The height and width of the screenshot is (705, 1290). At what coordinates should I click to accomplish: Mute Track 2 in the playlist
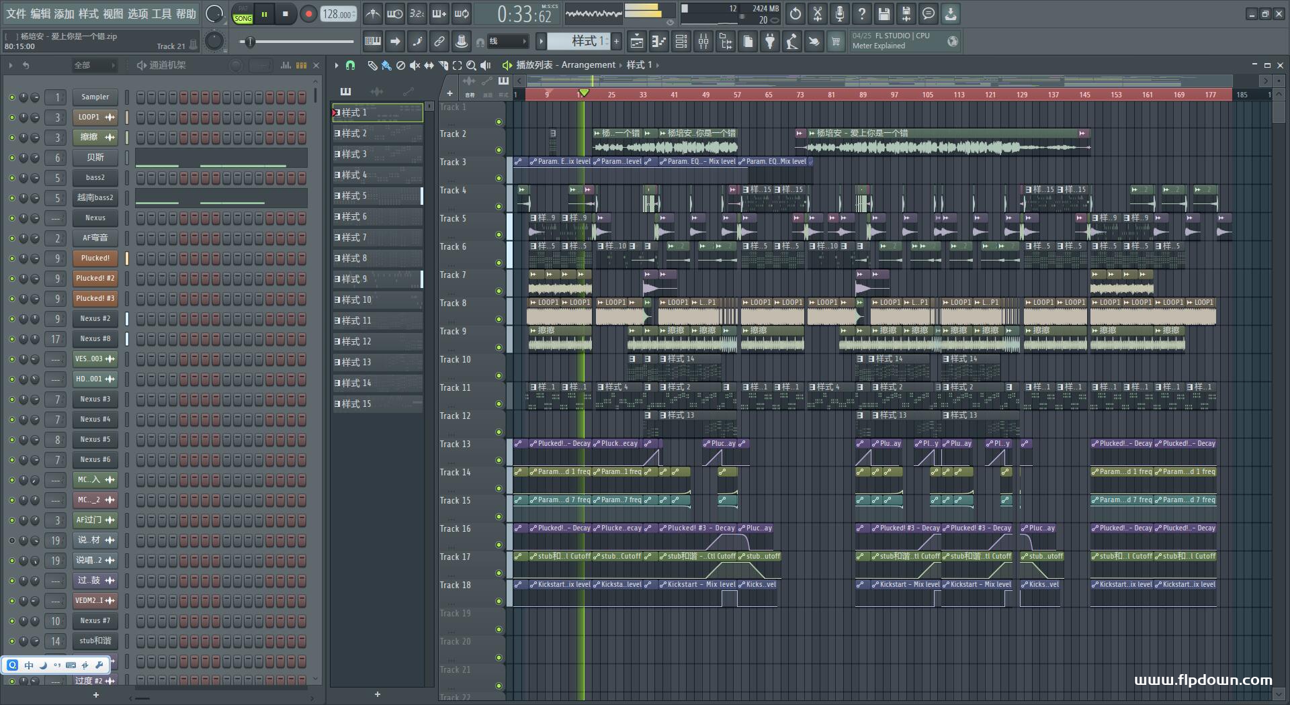point(499,150)
